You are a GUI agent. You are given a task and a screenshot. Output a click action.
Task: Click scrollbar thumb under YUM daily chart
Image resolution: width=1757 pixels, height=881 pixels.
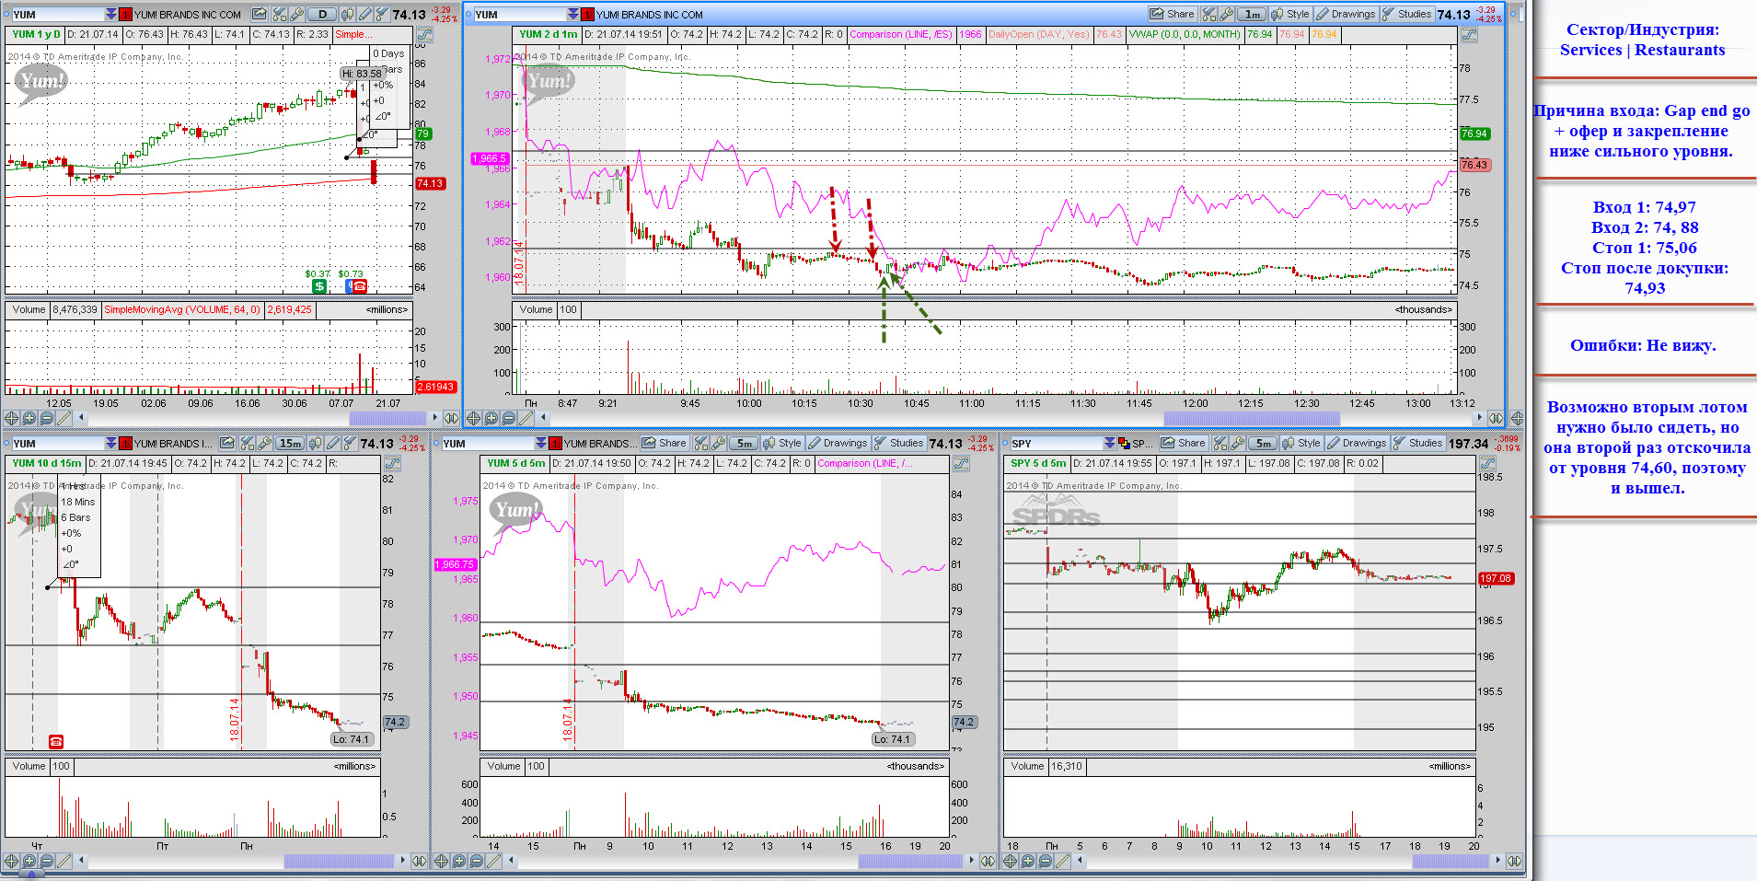(387, 418)
